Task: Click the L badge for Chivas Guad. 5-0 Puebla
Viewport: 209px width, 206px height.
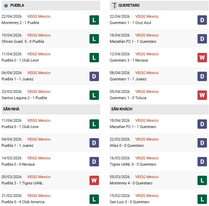Action: 94,39
